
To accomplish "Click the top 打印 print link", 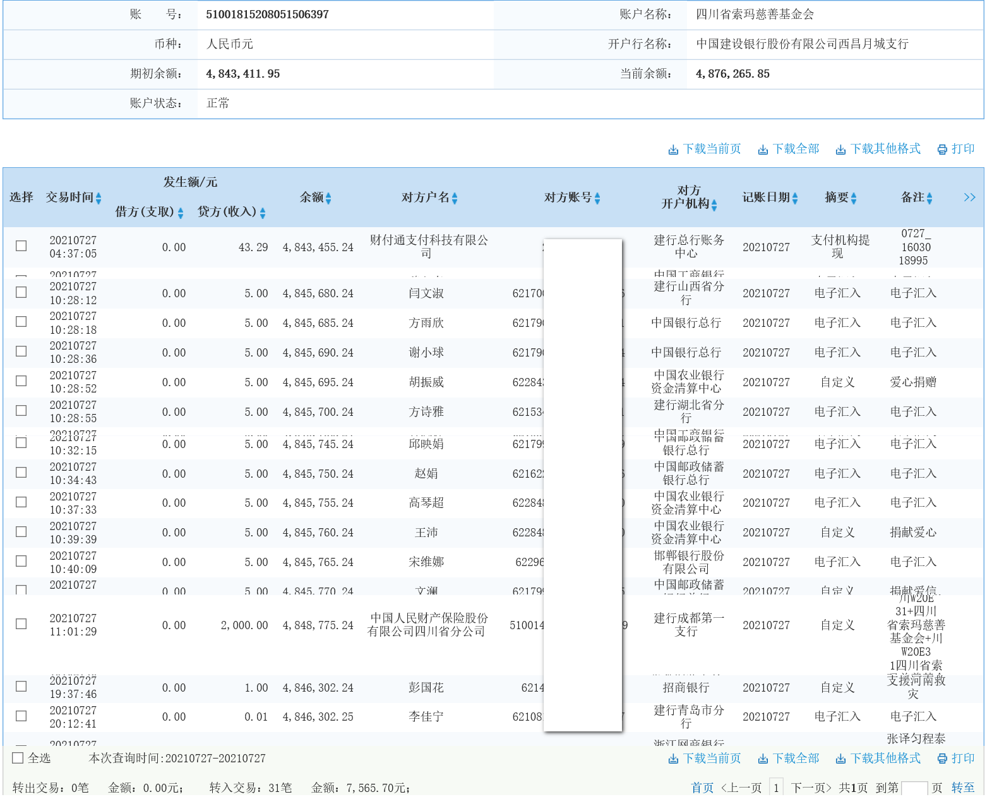I will tap(956, 149).
